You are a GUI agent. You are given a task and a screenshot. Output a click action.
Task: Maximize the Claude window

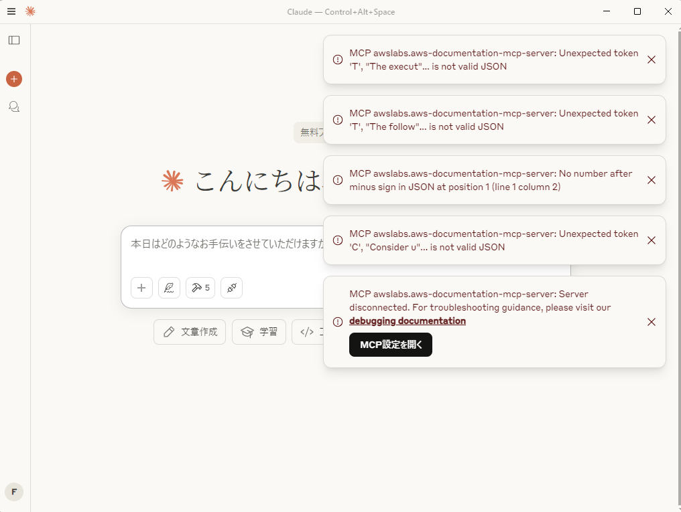637,11
